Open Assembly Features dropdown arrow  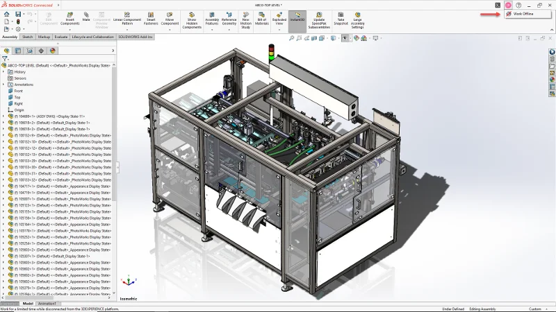coord(211,31)
